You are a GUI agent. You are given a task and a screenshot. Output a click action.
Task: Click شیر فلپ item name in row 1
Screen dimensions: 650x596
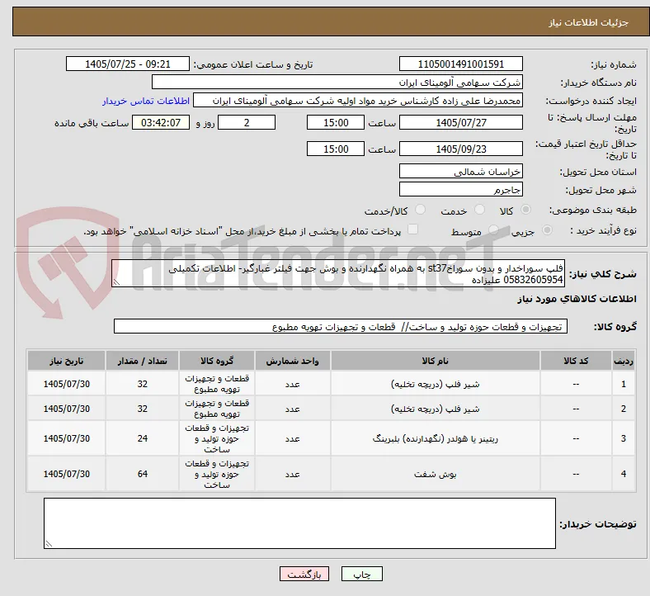click(x=436, y=384)
